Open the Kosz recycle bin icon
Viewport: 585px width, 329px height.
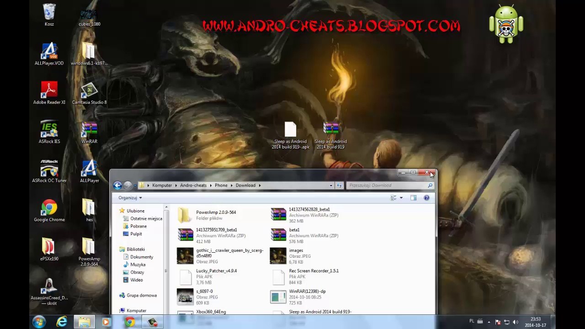click(49, 15)
